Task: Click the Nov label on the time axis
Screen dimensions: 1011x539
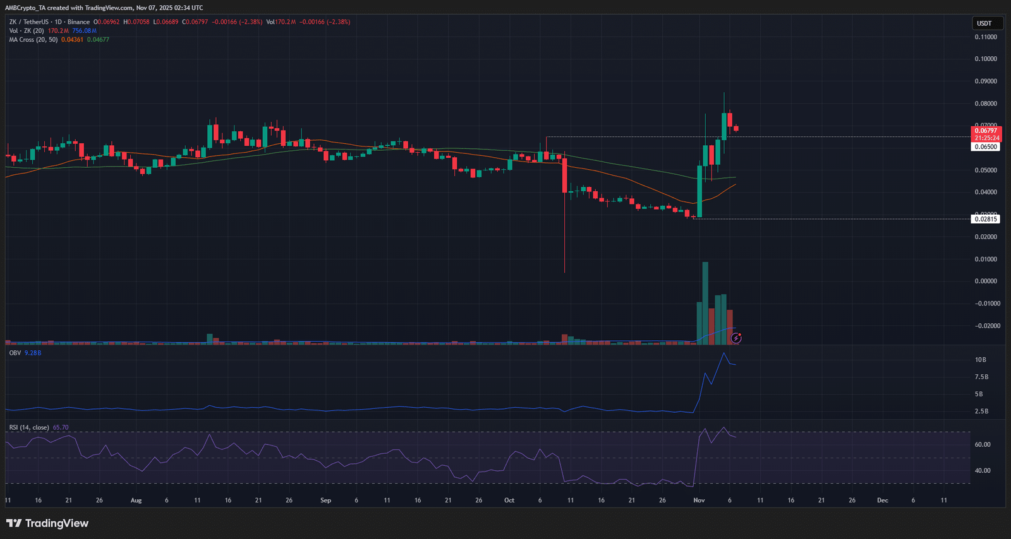Action: tap(699, 500)
